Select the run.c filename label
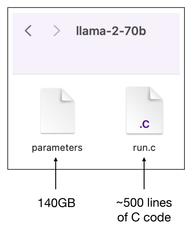The image size is (194, 232). (144, 148)
